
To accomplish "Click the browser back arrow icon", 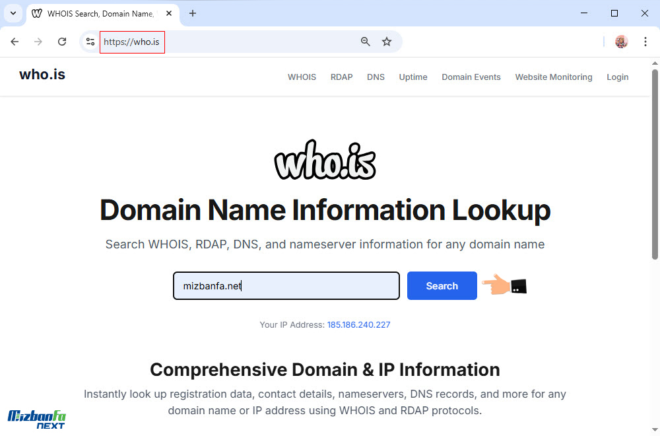I will tap(15, 42).
